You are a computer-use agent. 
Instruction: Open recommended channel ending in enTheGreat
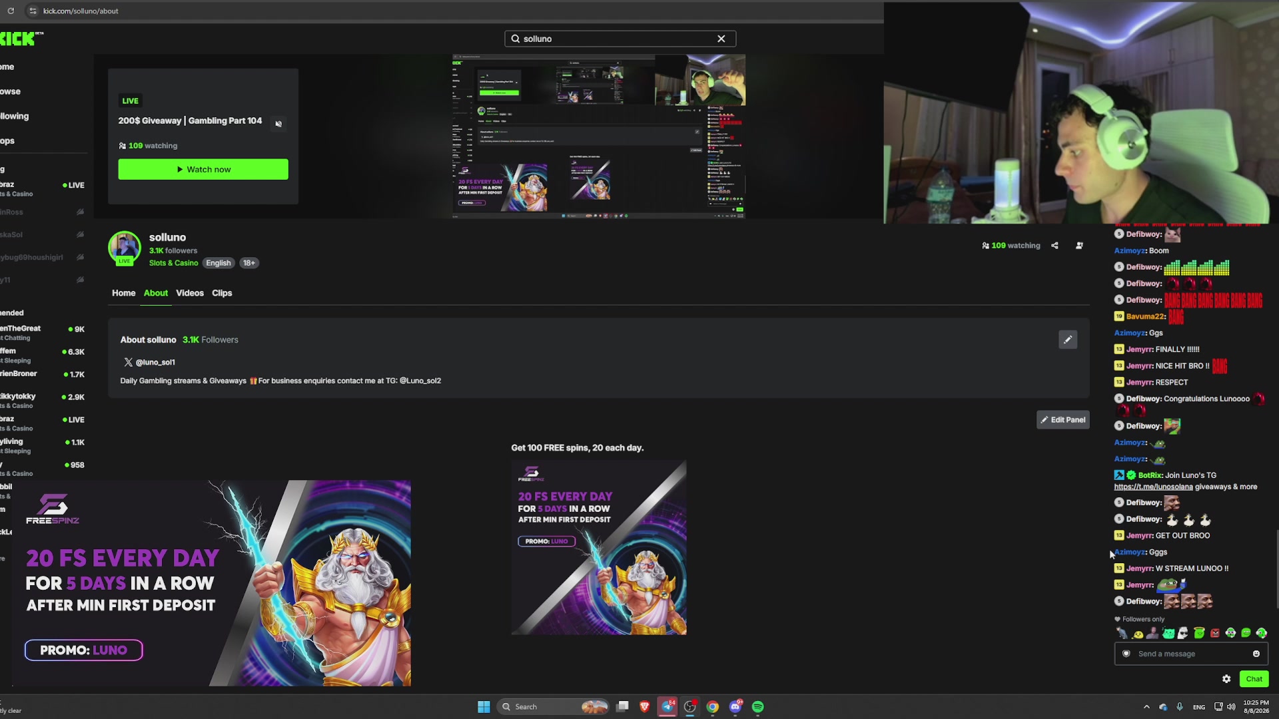(x=44, y=333)
